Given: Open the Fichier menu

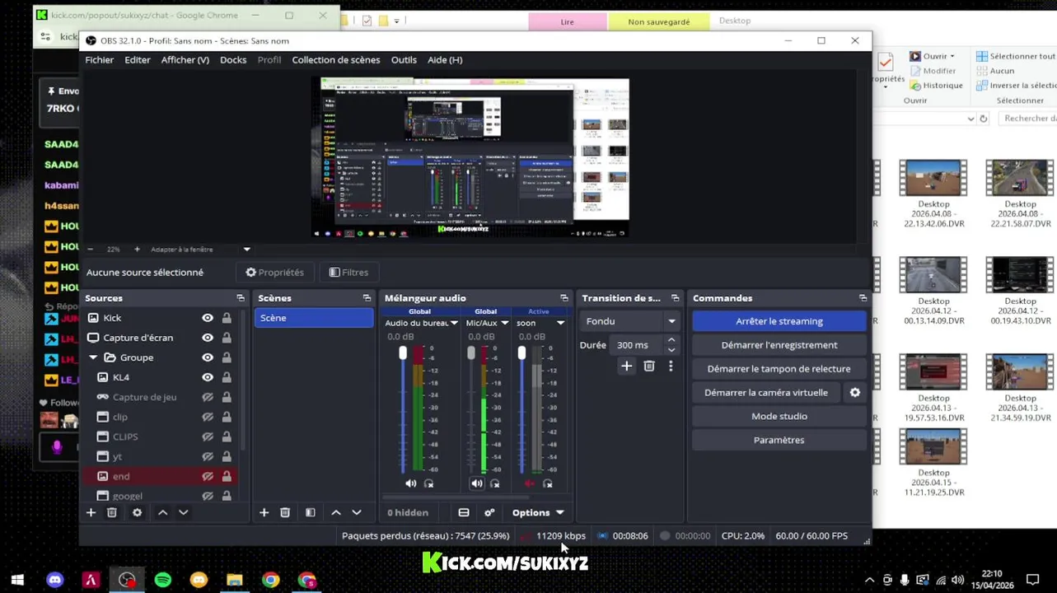Looking at the screenshot, I should pyautogui.click(x=99, y=60).
